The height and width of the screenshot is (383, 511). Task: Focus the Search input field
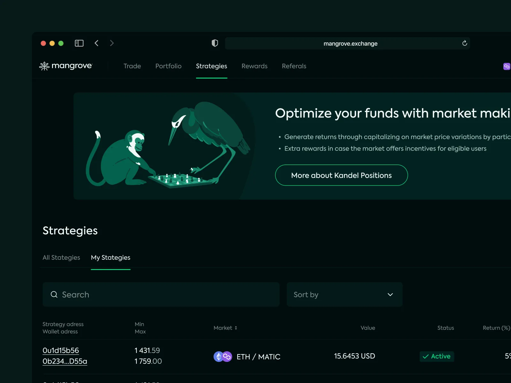161,294
